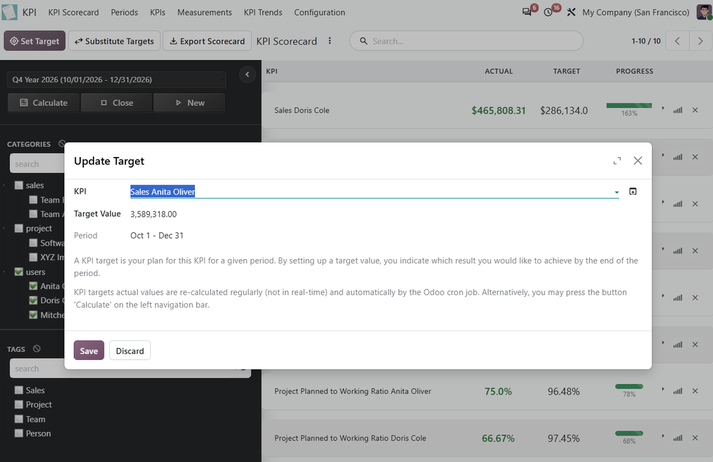
Task: Open the activities clock icon with 16 badge
Action: 548,12
